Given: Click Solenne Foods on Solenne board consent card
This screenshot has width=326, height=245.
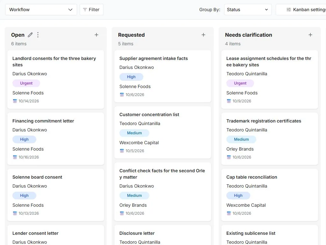Looking at the screenshot, I should (x=28, y=205).
